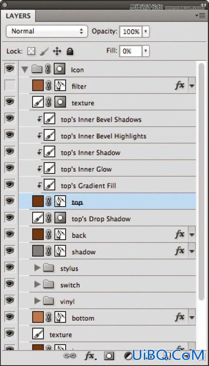The image size is (209, 366).
Task: Click the add layer mask icon at bottom
Action: click(109, 356)
